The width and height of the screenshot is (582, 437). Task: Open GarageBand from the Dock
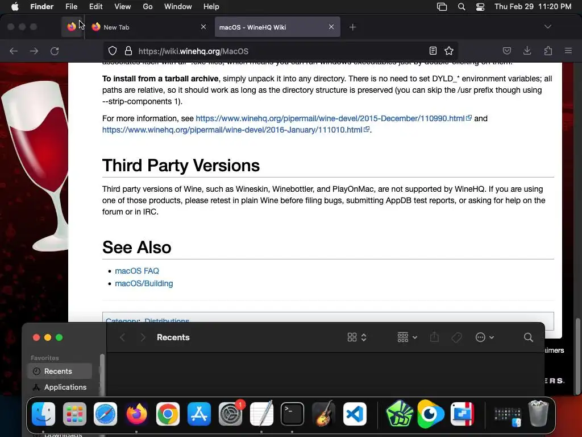323,414
